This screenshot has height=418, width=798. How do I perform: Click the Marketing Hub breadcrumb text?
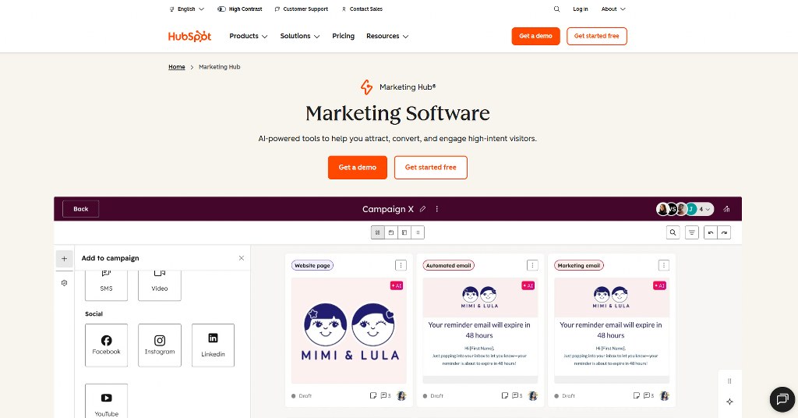click(x=219, y=67)
